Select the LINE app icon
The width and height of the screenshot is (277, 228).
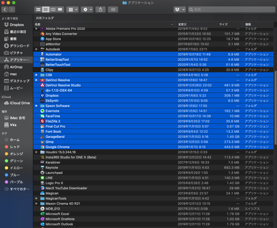click(x=42, y=178)
